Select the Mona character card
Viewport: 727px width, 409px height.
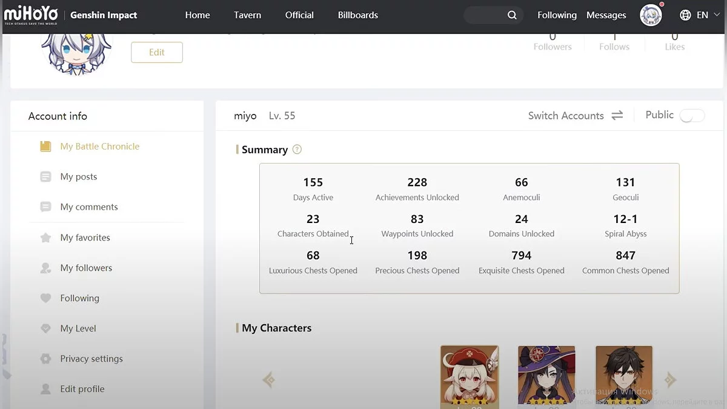tap(546, 377)
